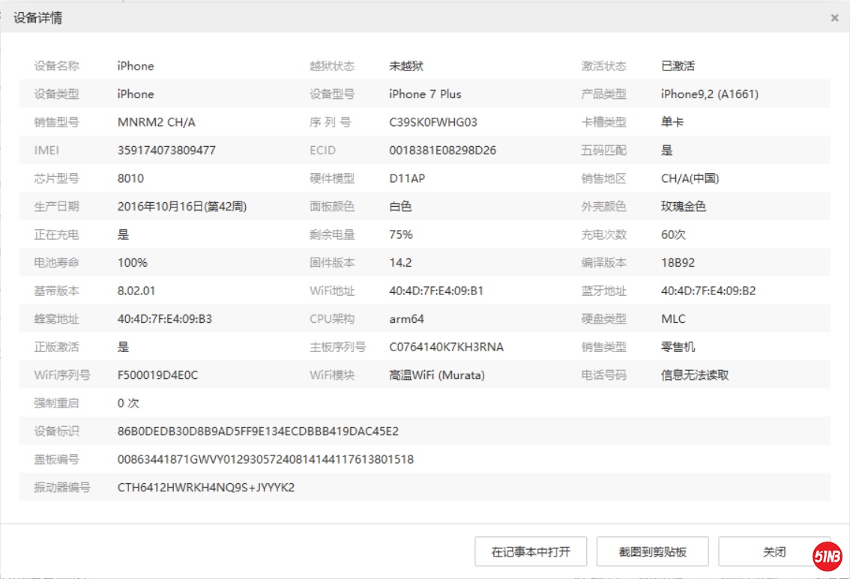Click the 卡槽类型 value 单卡
This screenshot has height=579, width=850.
672,122
